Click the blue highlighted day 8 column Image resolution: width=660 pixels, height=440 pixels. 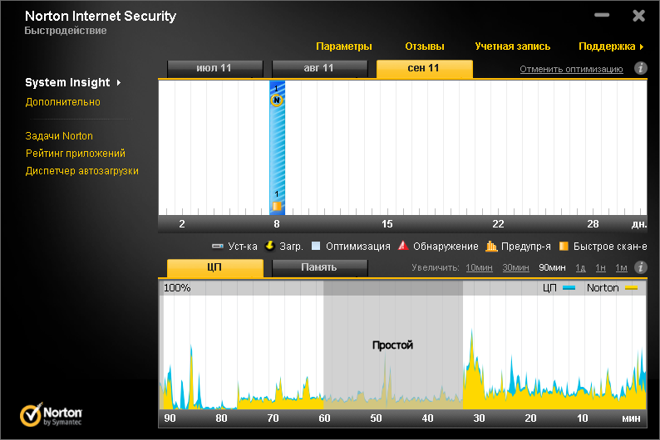point(277,148)
